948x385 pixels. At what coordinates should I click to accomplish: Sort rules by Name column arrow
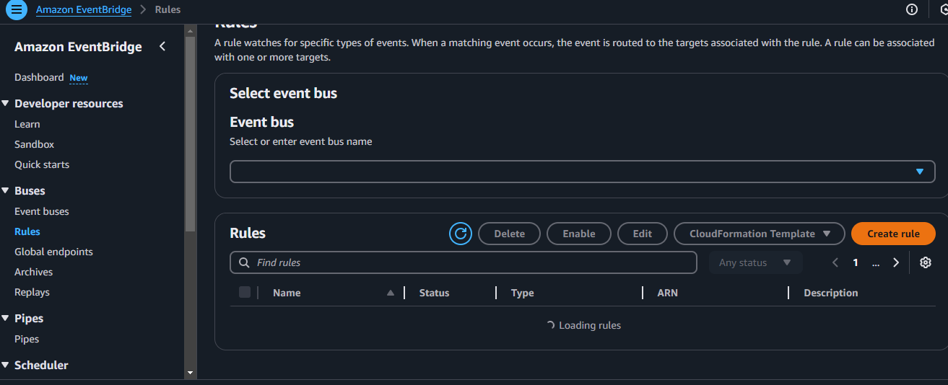coord(391,293)
